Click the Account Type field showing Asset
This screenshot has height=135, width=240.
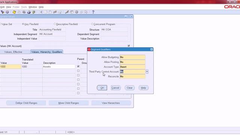pos(132,67)
